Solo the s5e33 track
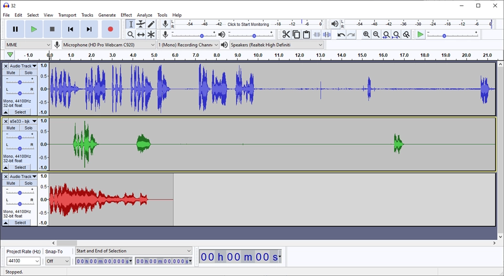 28,128
